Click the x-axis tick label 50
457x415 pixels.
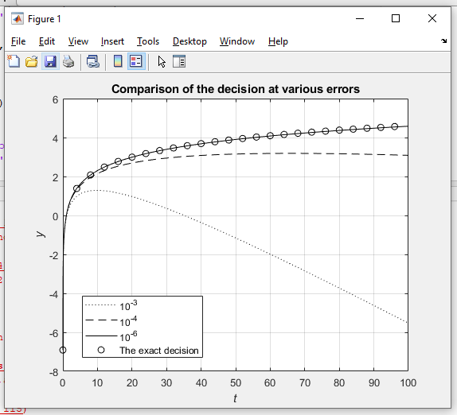tap(236, 382)
